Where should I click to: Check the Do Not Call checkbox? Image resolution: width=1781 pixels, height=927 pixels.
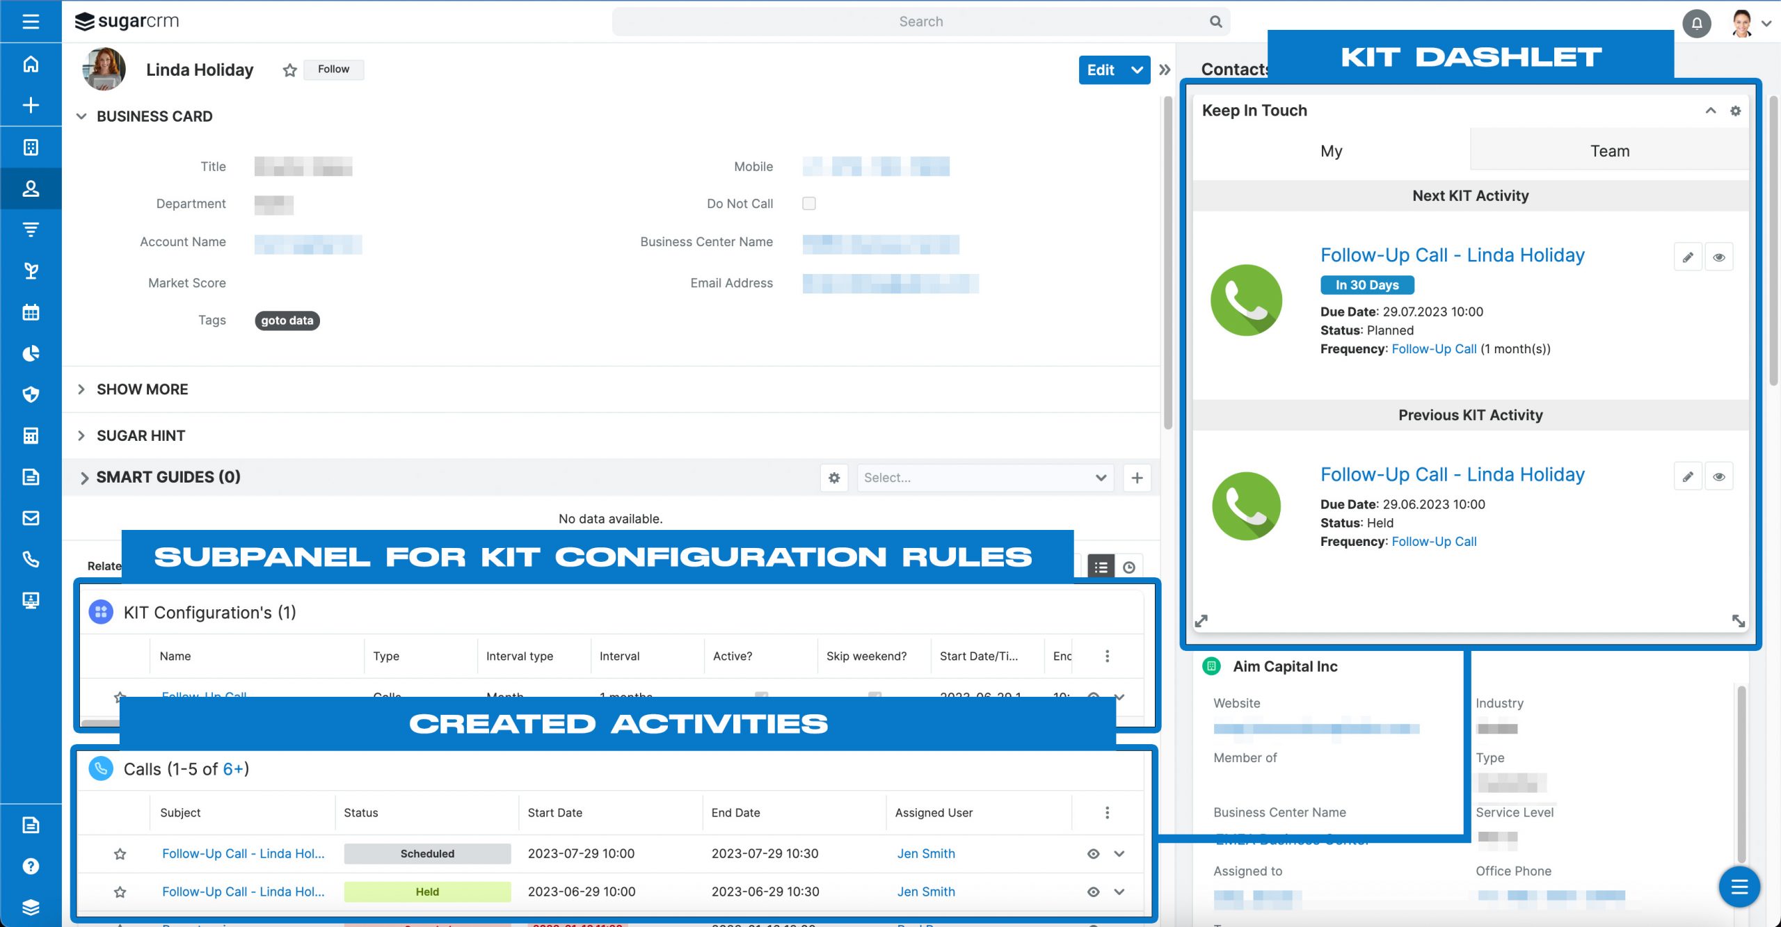click(808, 204)
